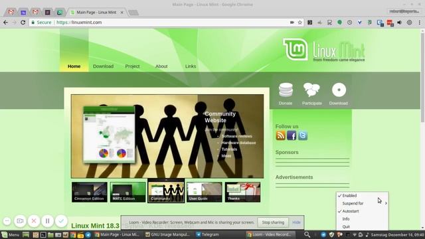This screenshot has width=425, height=239.
Task: Finish Loom recording with checkmark button
Action: (x=61, y=221)
